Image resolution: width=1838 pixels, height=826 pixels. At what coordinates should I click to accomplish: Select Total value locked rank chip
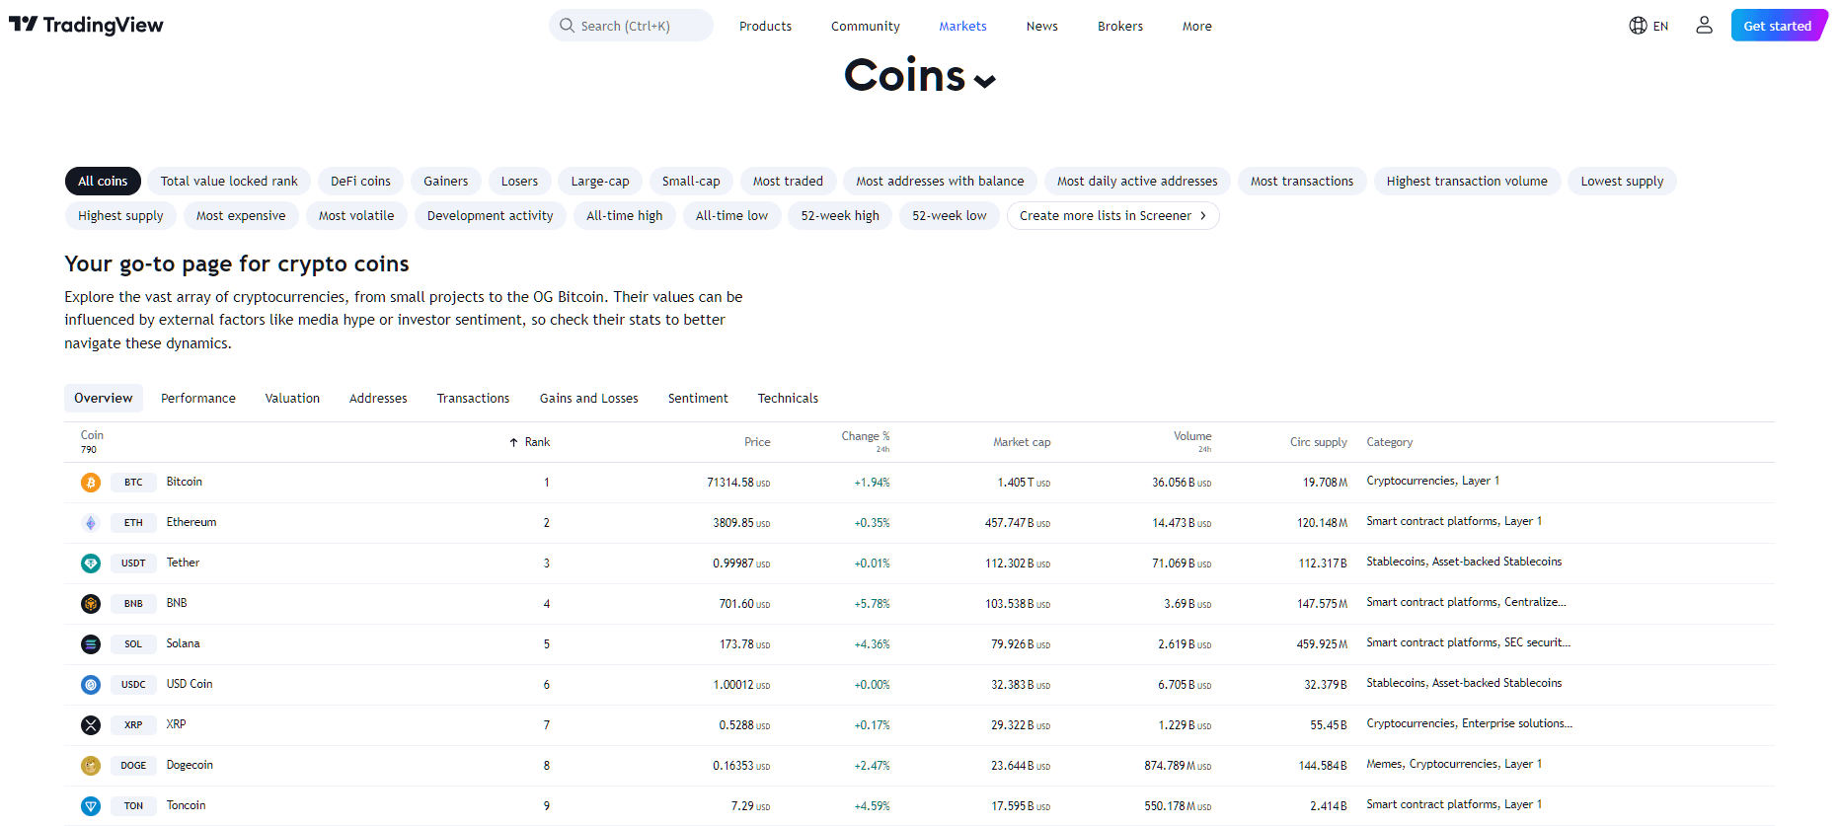[229, 182]
